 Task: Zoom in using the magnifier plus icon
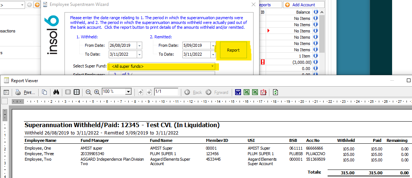(x=97, y=92)
